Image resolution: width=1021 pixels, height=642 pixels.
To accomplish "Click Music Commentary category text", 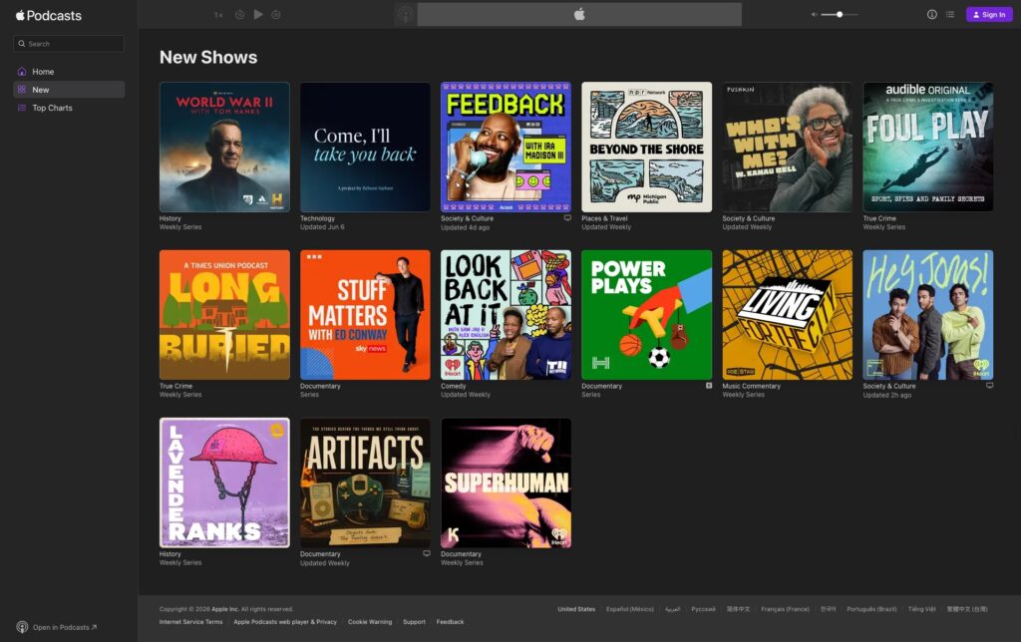I will [752, 386].
